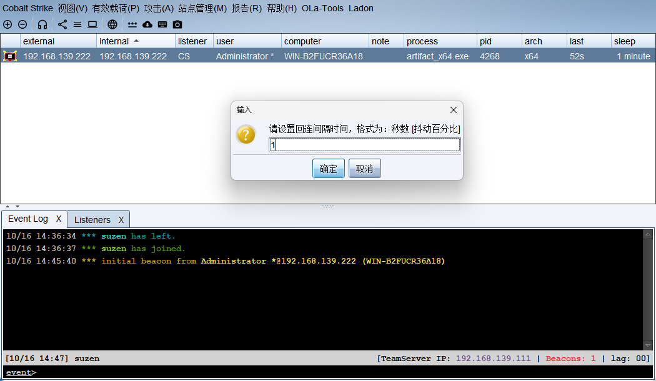The width and height of the screenshot is (656, 381).
Task: Open the 报告(R) menu
Action: click(x=246, y=8)
